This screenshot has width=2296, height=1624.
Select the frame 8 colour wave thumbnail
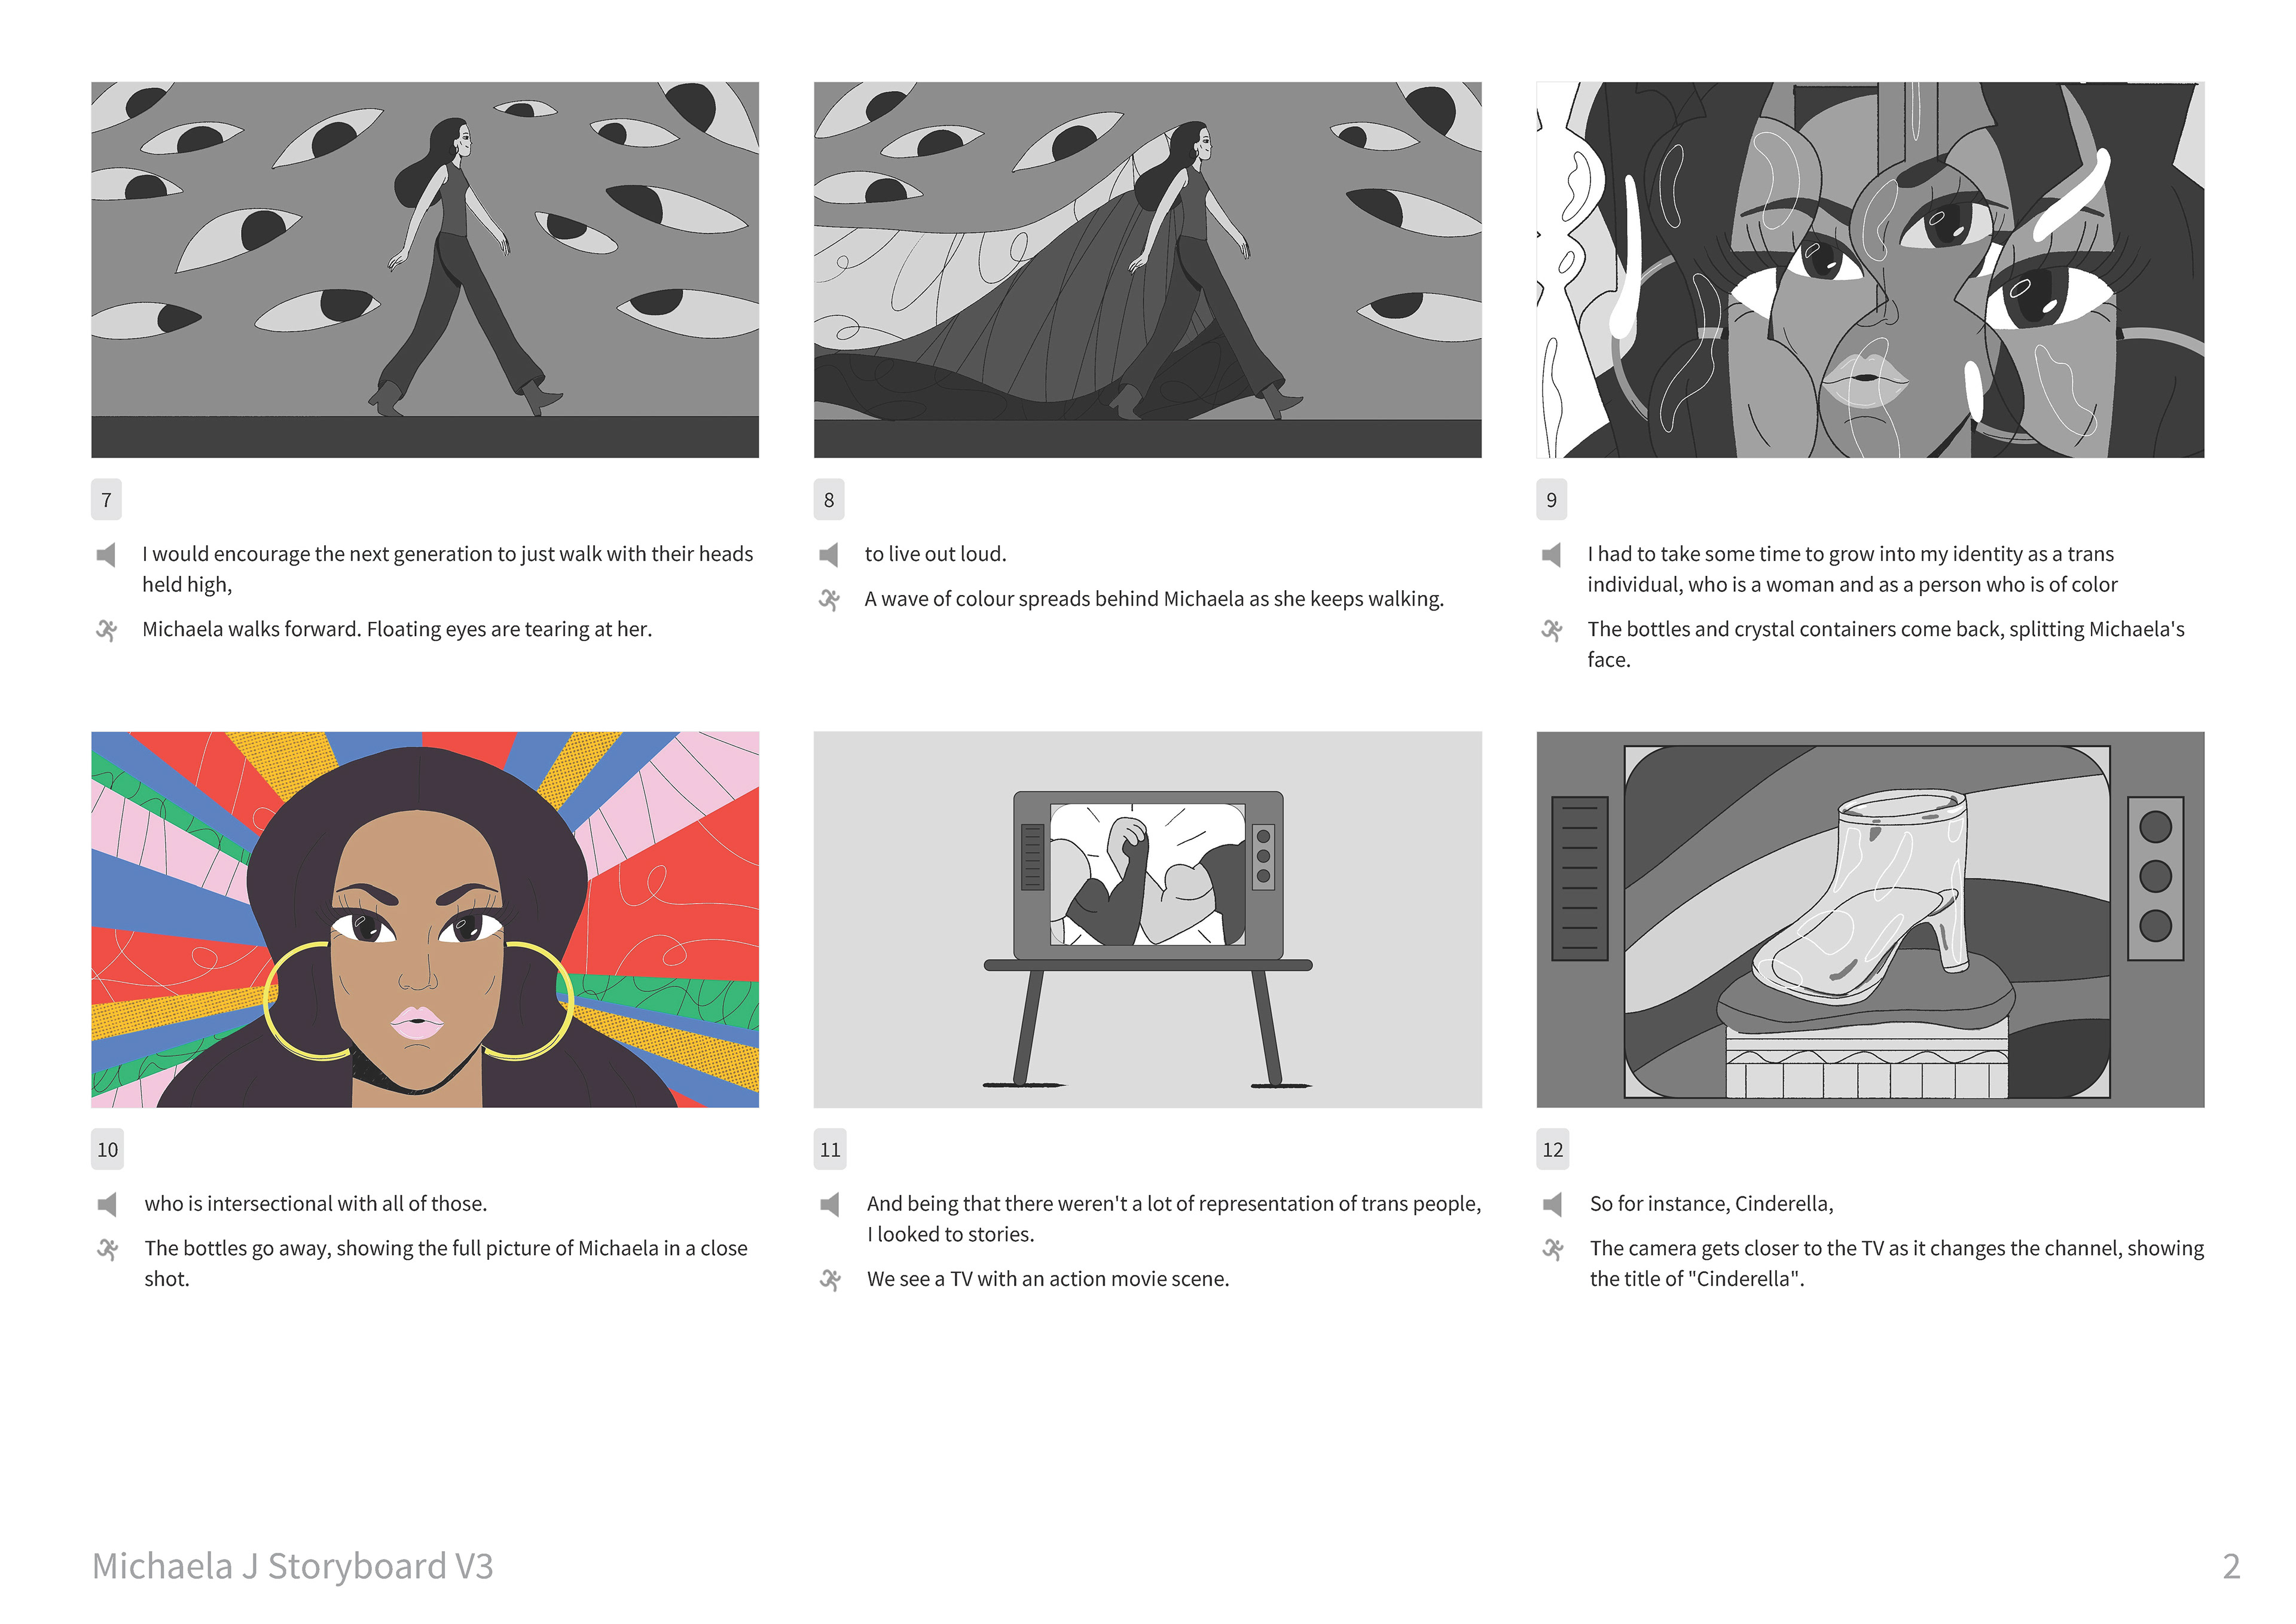click(1148, 270)
